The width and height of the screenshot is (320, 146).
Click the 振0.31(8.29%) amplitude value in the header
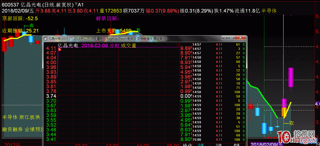pyautogui.click(x=196, y=11)
